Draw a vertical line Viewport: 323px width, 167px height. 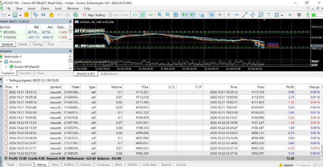[229, 15]
